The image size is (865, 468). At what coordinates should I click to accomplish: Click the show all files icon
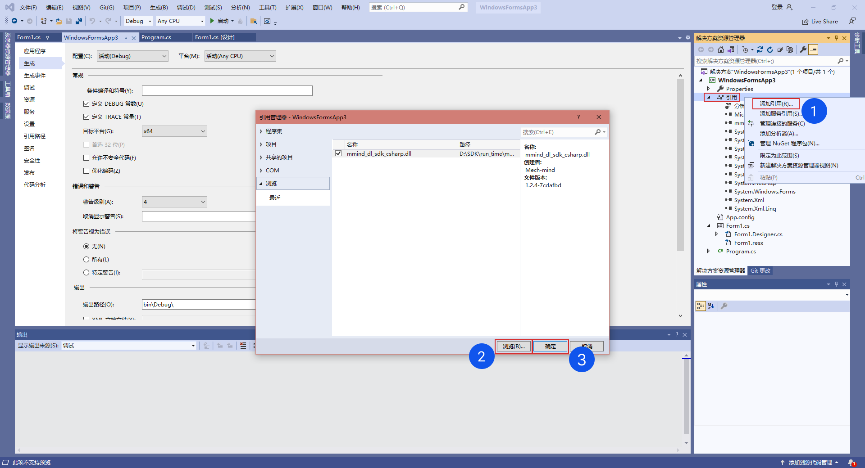[790, 49]
